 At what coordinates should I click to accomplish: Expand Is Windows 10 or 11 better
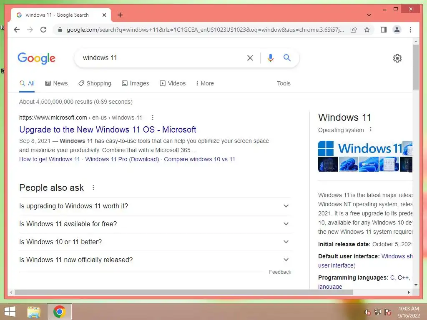tap(155, 242)
